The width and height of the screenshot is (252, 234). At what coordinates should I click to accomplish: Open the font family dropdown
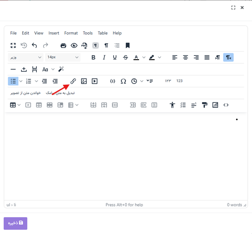(25, 58)
